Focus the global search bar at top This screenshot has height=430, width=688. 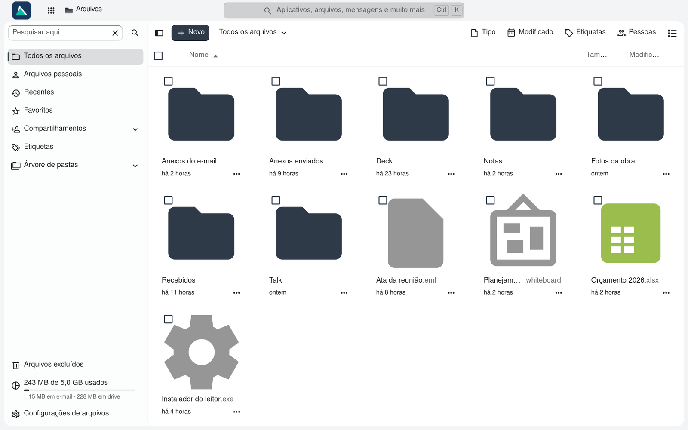click(x=344, y=10)
